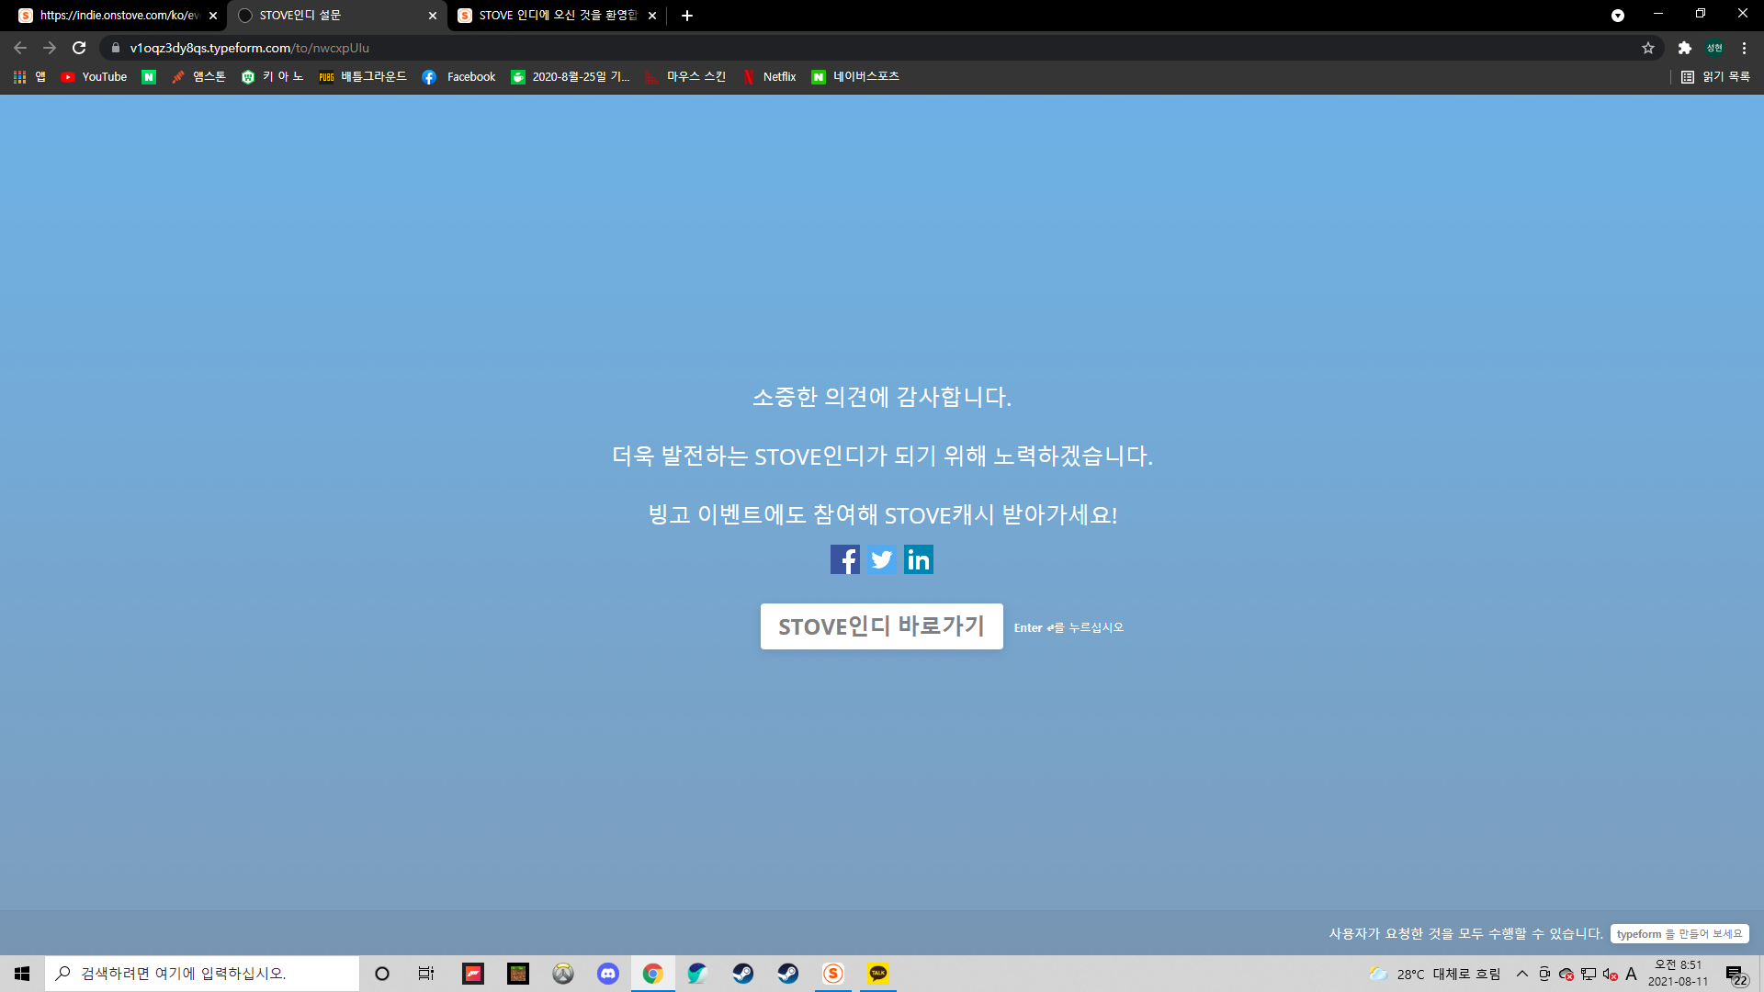1764x992 pixels.
Task: Open KakaoTalk taskbar icon
Action: [x=877, y=974]
